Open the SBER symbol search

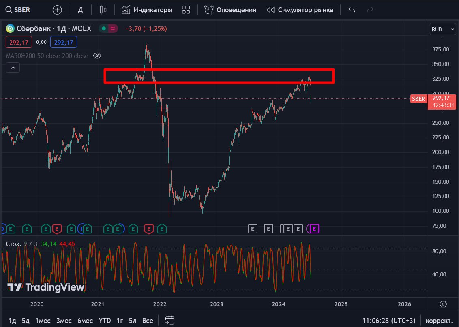click(x=18, y=10)
